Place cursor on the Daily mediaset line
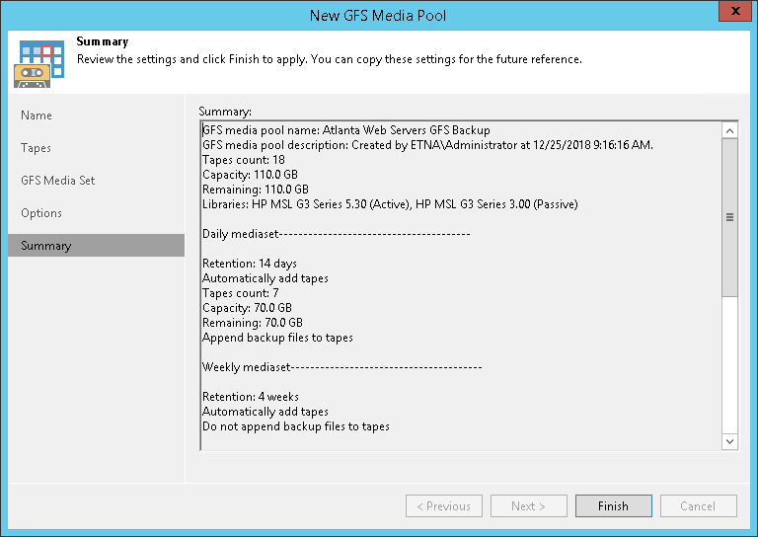Screen dimensions: 758x537 (336, 234)
